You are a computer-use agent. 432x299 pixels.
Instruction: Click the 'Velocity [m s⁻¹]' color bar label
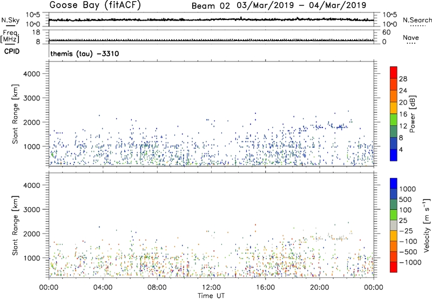click(427, 225)
